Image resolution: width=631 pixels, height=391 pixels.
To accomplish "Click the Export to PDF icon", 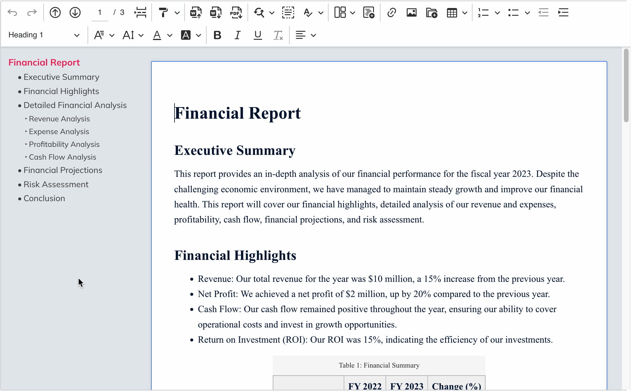I will click(236, 13).
